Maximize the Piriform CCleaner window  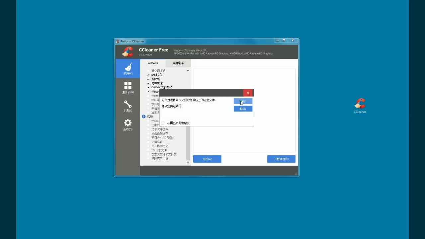click(x=284, y=40)
